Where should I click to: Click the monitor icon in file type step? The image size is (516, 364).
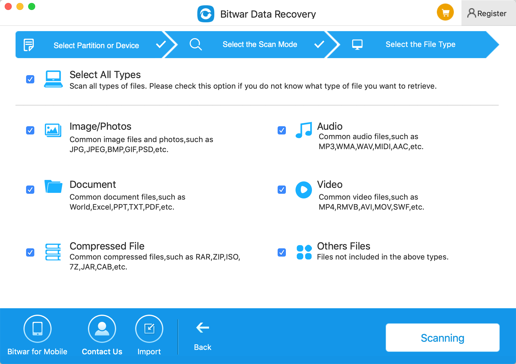click(357, 45)
